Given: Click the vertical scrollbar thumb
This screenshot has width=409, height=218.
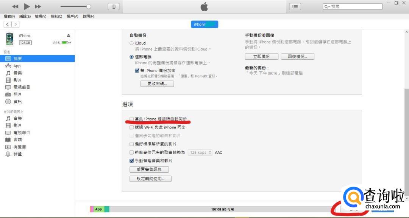Looking at the screenshot, I should (x=406, y=142).
